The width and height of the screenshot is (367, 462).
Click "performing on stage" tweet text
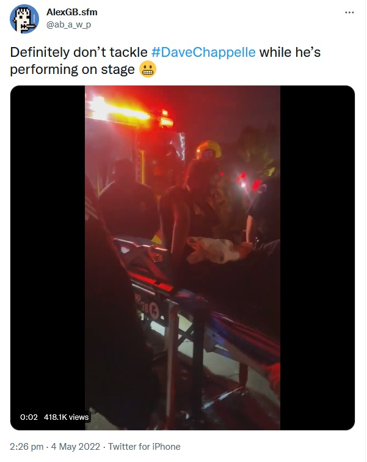coord(73,70)
